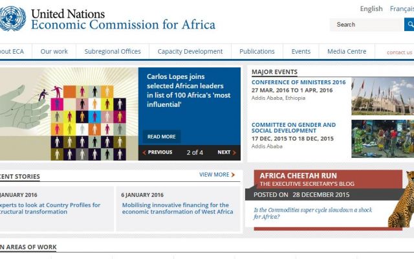Select the Events navigation item
The image size is (414, 259).
(301, 51)
